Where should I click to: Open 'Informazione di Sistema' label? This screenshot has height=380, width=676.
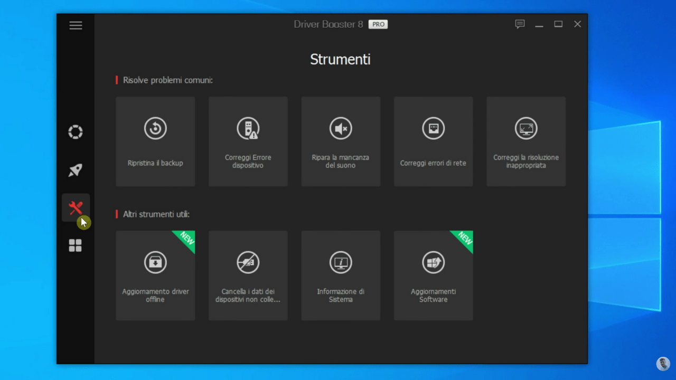click(x=341, y=296)
